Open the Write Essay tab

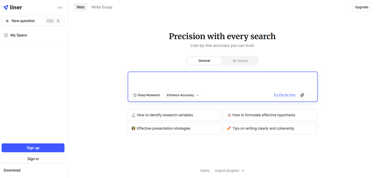pyautogui.click(x=102, y=7)
